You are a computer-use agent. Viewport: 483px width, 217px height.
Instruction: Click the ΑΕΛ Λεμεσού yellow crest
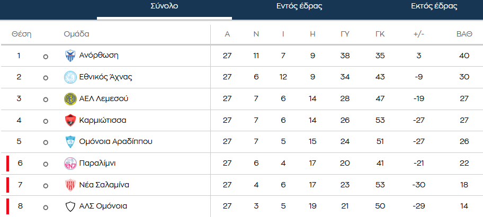(x=70, y=99)
